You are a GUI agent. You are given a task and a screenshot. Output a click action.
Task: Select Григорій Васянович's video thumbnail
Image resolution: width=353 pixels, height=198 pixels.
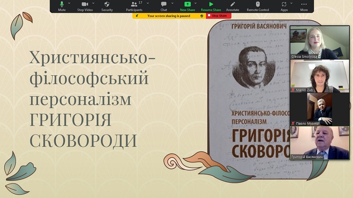point(319,143)
